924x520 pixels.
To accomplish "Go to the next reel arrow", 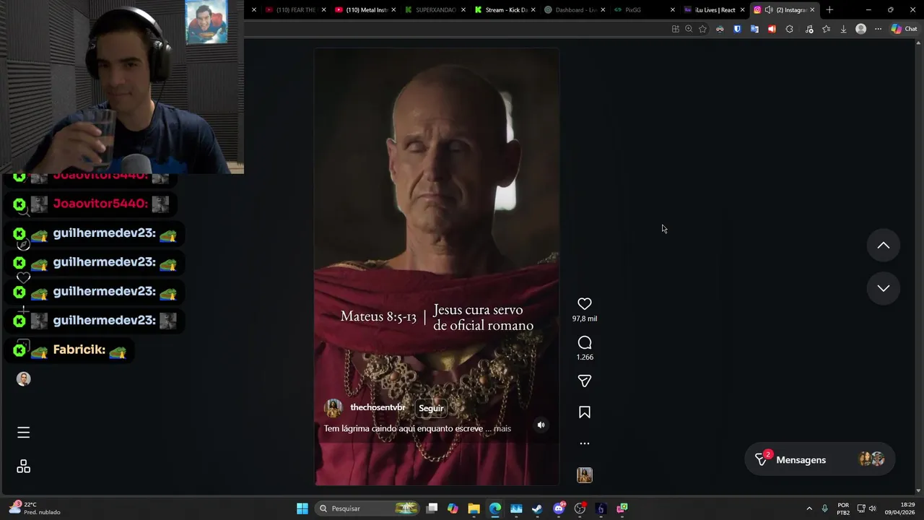I will [883, 288].
